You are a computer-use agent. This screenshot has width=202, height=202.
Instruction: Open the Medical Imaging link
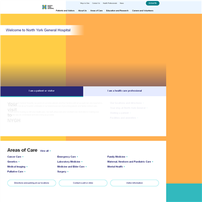17,167
